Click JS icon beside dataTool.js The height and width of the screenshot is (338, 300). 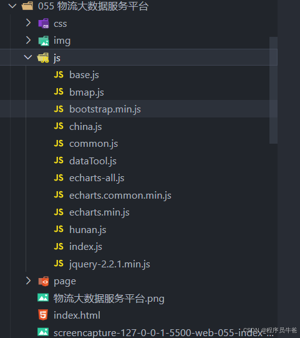tap(59, 161)
